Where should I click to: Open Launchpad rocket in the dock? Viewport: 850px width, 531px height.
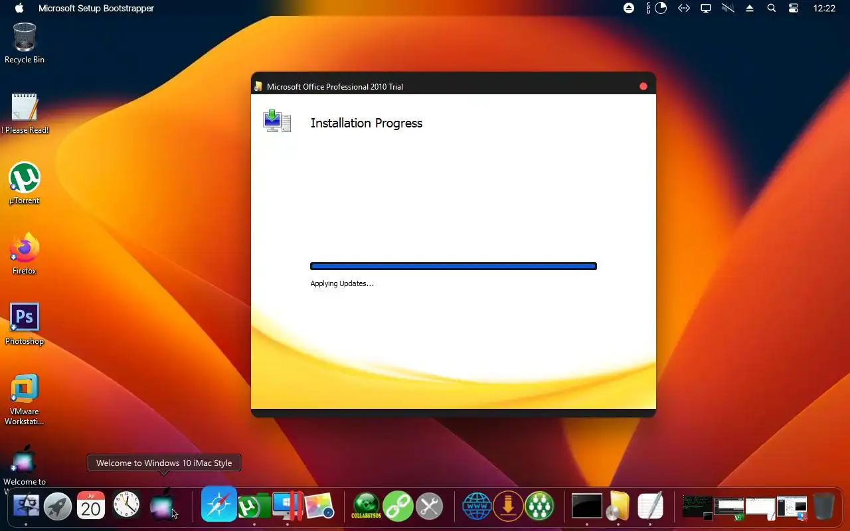click(x=58, y=506)
